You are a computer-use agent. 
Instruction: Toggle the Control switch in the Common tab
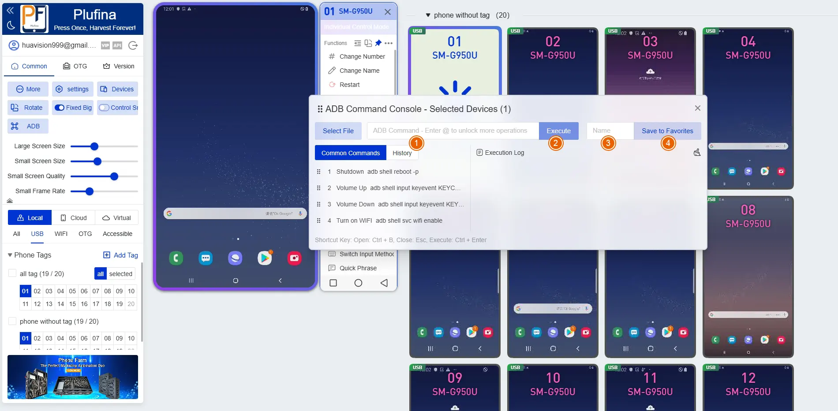pyautogui.click(x=104, y=108)
